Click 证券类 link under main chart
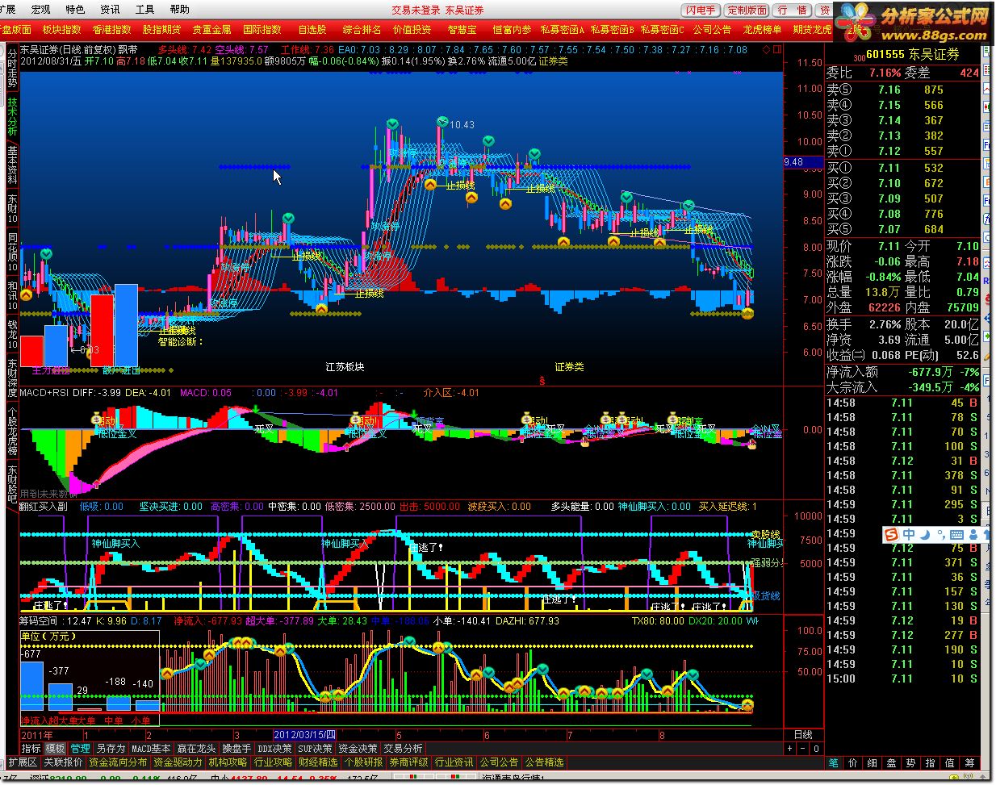Screen dimensions: 996x785 (569, 367)
